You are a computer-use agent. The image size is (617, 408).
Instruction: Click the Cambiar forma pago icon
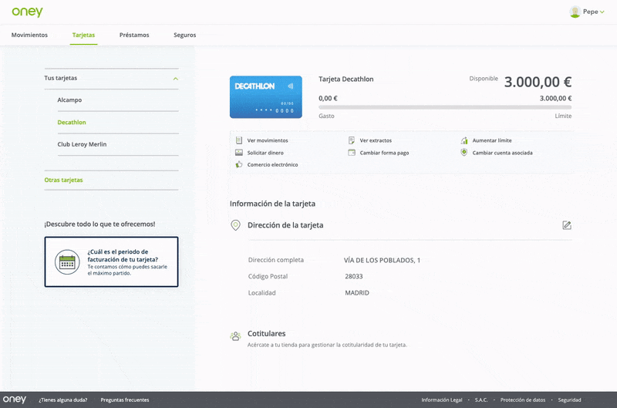352,153
